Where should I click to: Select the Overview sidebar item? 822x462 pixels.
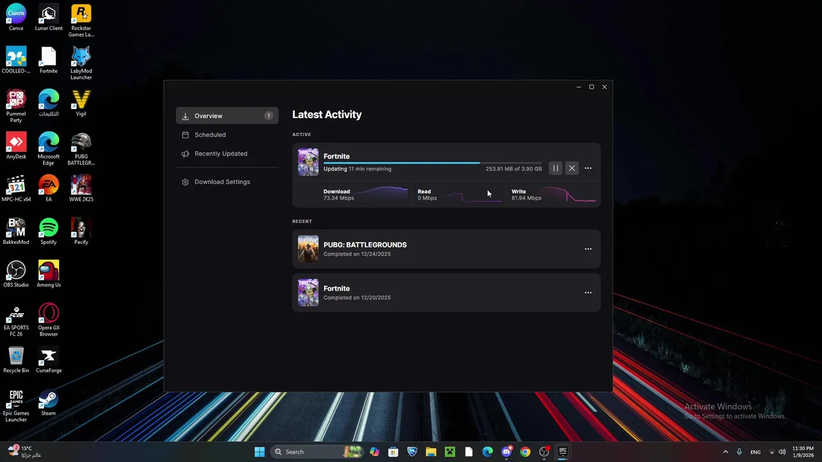(x=227, y=116)
